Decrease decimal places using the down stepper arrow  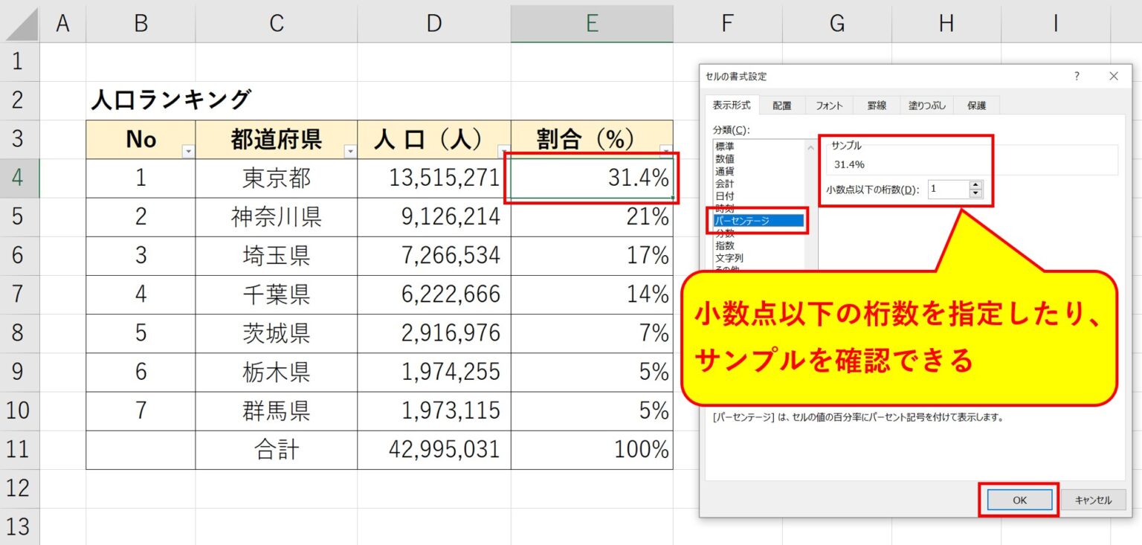click(x=975, y=194)
